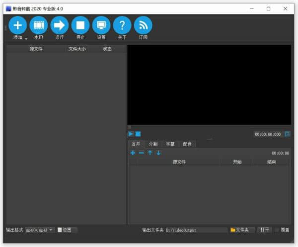Screen dimensions: 298x247
Task: Click the 文件夹 folder browse button
Action: click(242, 230)
